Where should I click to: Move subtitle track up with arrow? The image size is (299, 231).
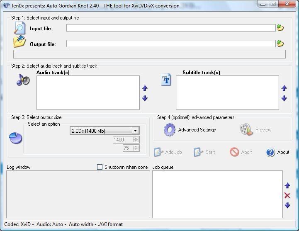coord(284,88)
